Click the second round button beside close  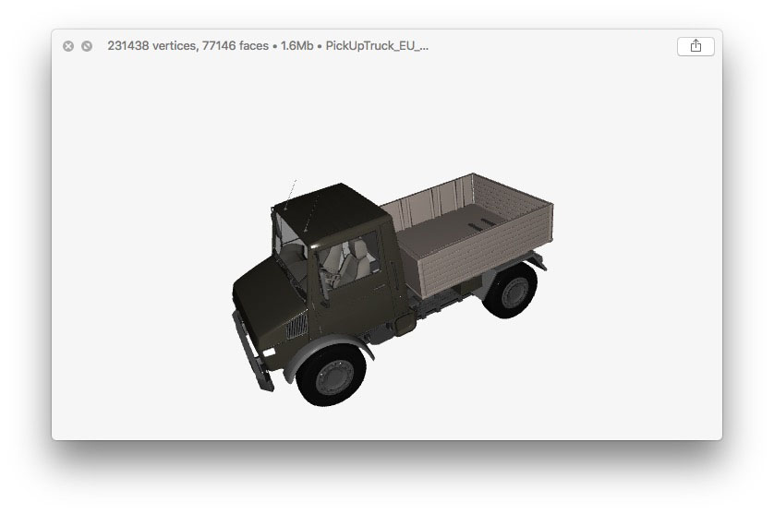click(87, 46)
